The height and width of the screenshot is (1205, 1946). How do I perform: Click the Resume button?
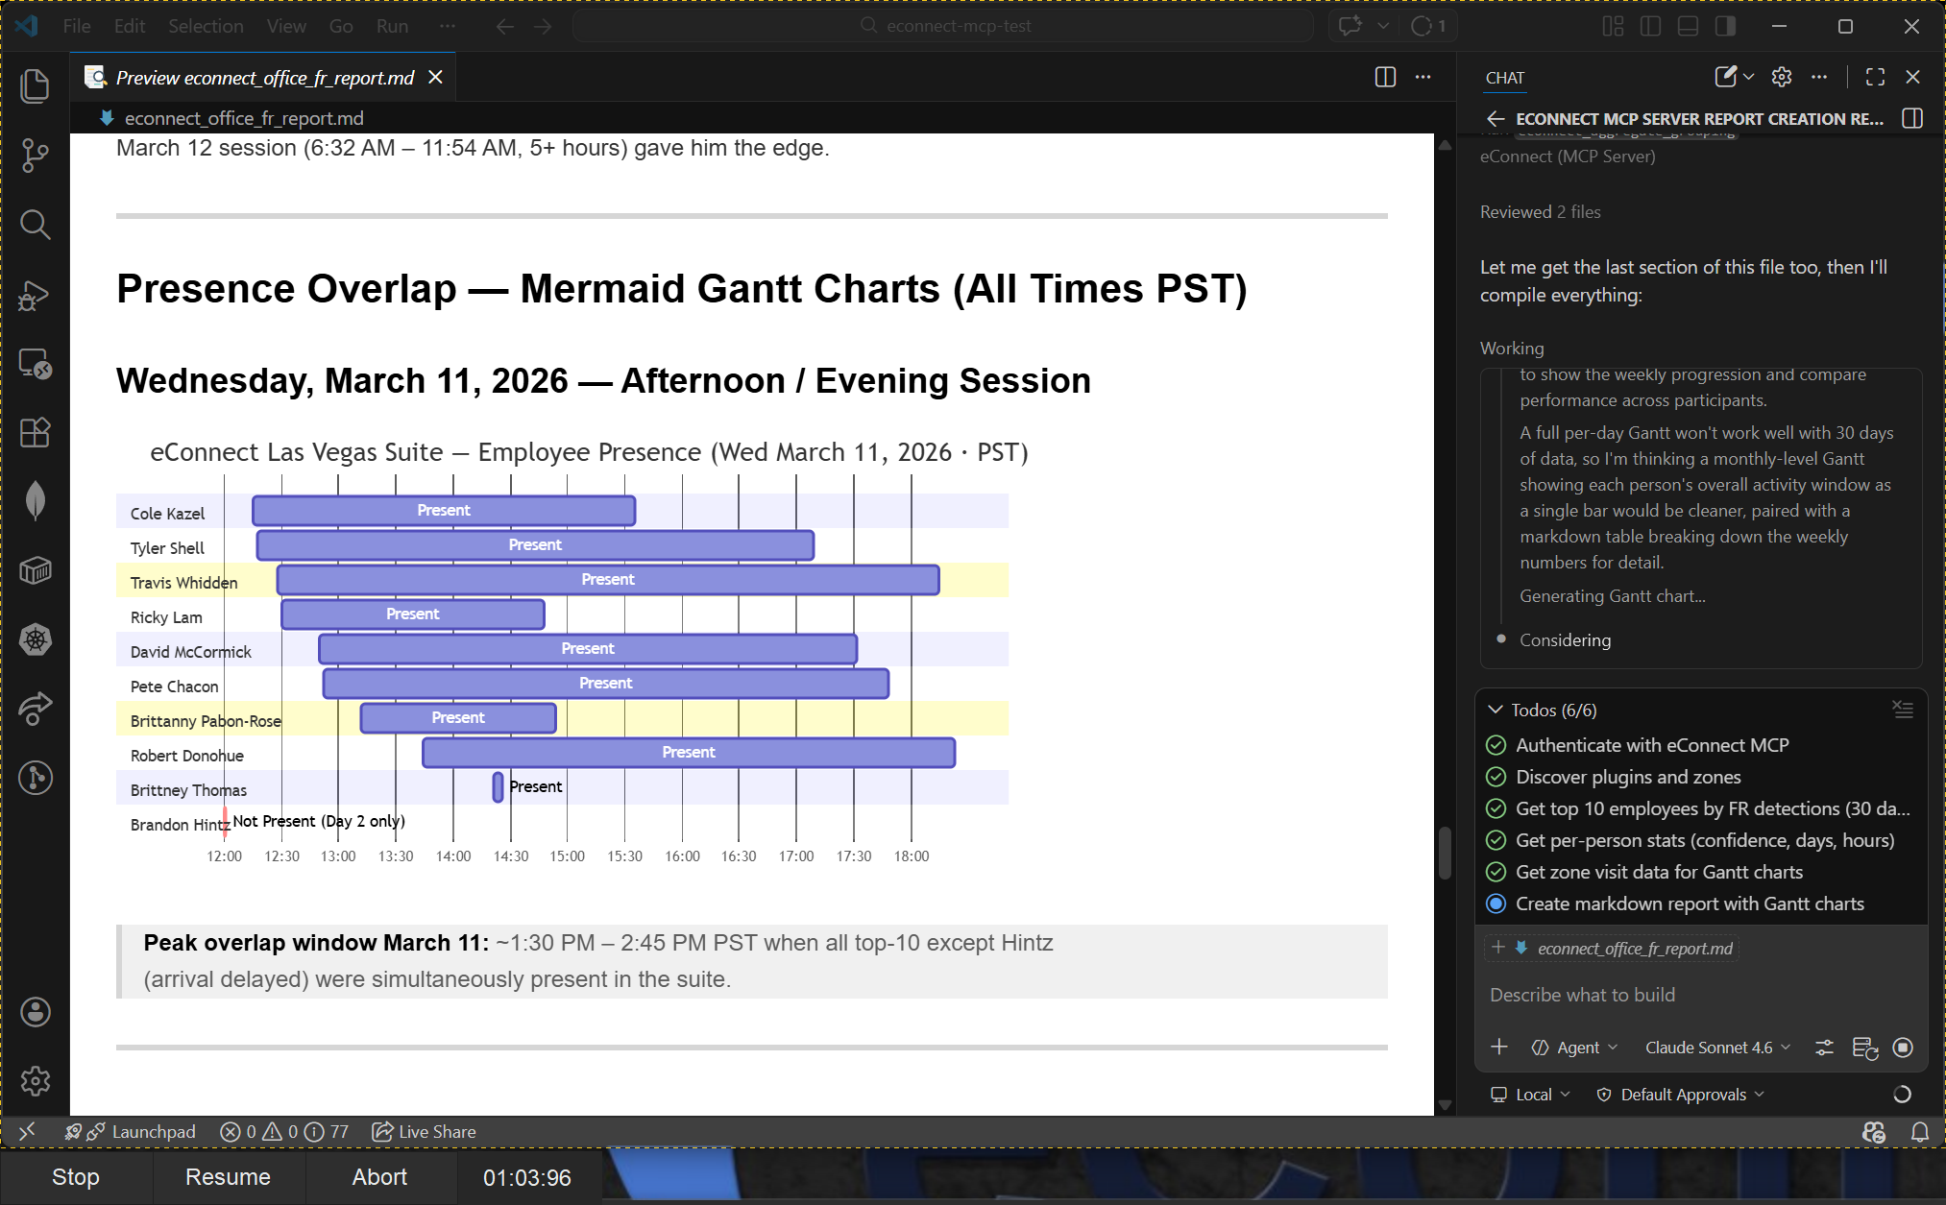pyautogui.click(x=228, y=1177)
